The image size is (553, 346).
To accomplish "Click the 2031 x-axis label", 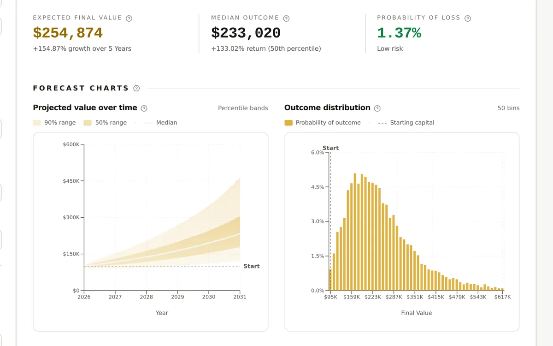I will click(x=240, y=297).
